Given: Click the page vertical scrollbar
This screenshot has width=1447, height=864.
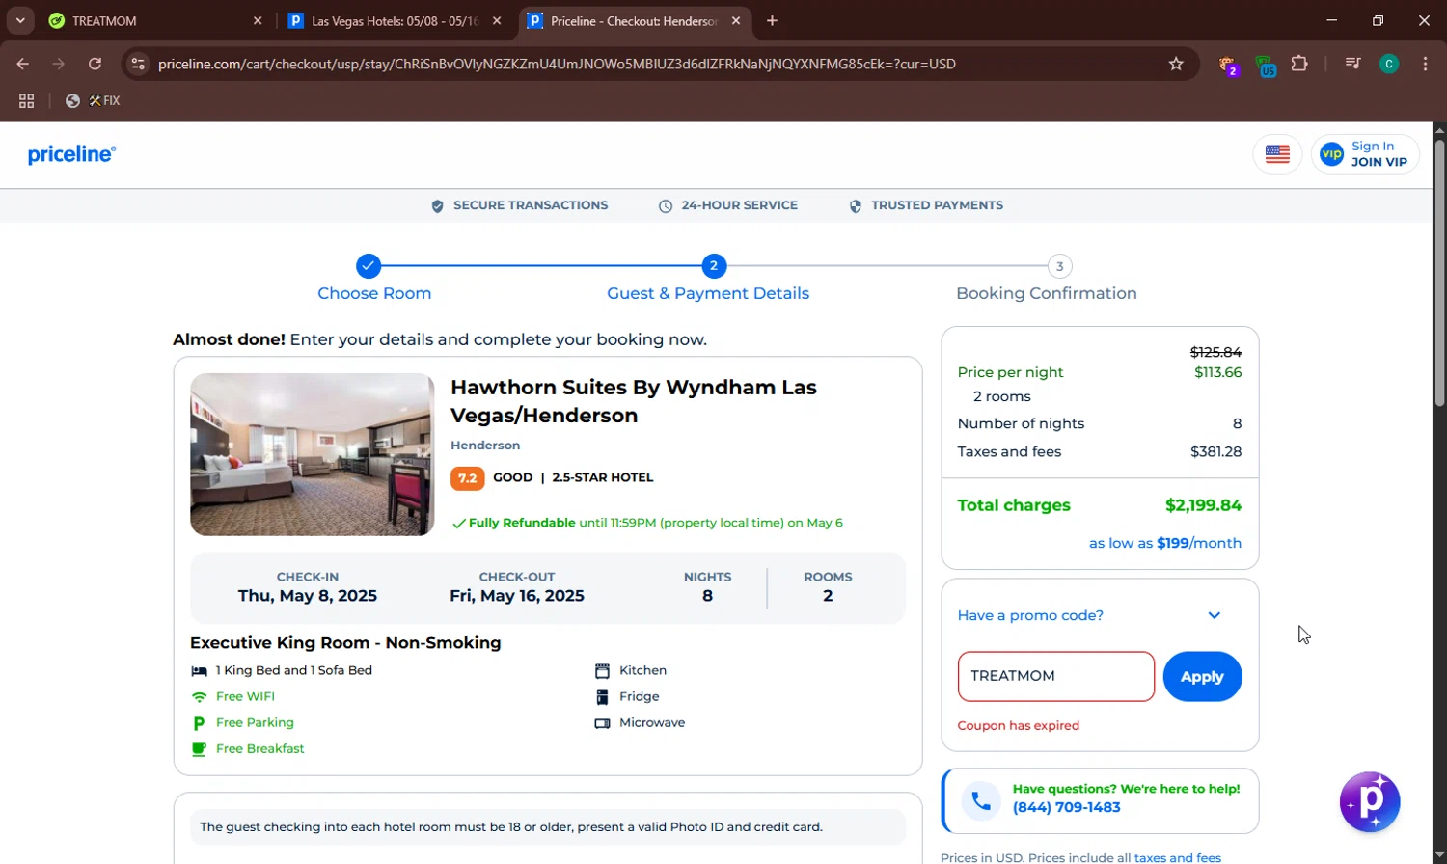Looking at the screenshot, I should point(1439,274).
